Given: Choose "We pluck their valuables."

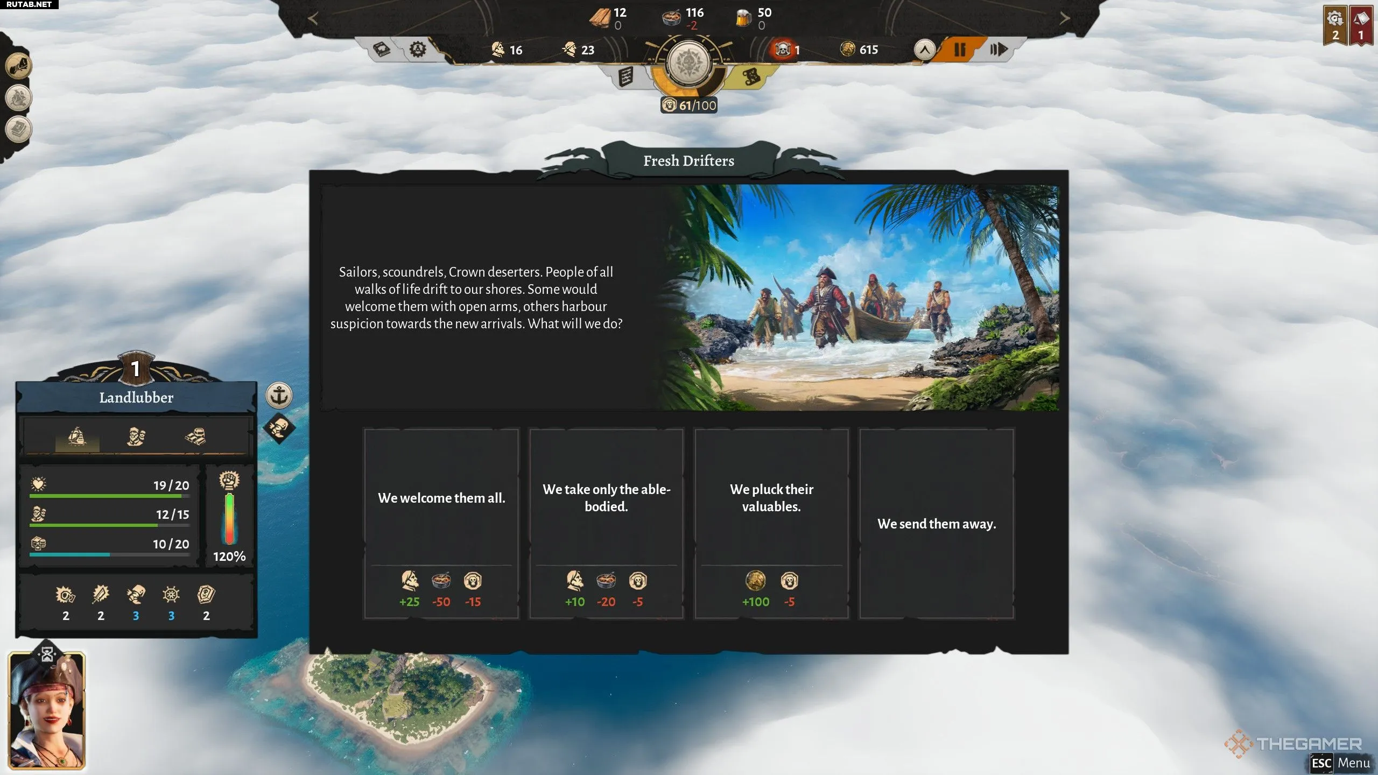Looking at the screenshot, I should pos(772,523).
